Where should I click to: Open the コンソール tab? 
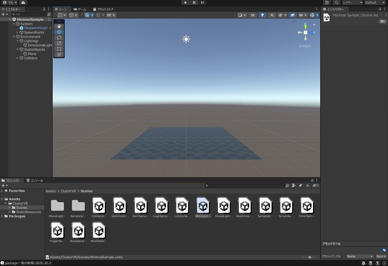click(x=35, y=181)
